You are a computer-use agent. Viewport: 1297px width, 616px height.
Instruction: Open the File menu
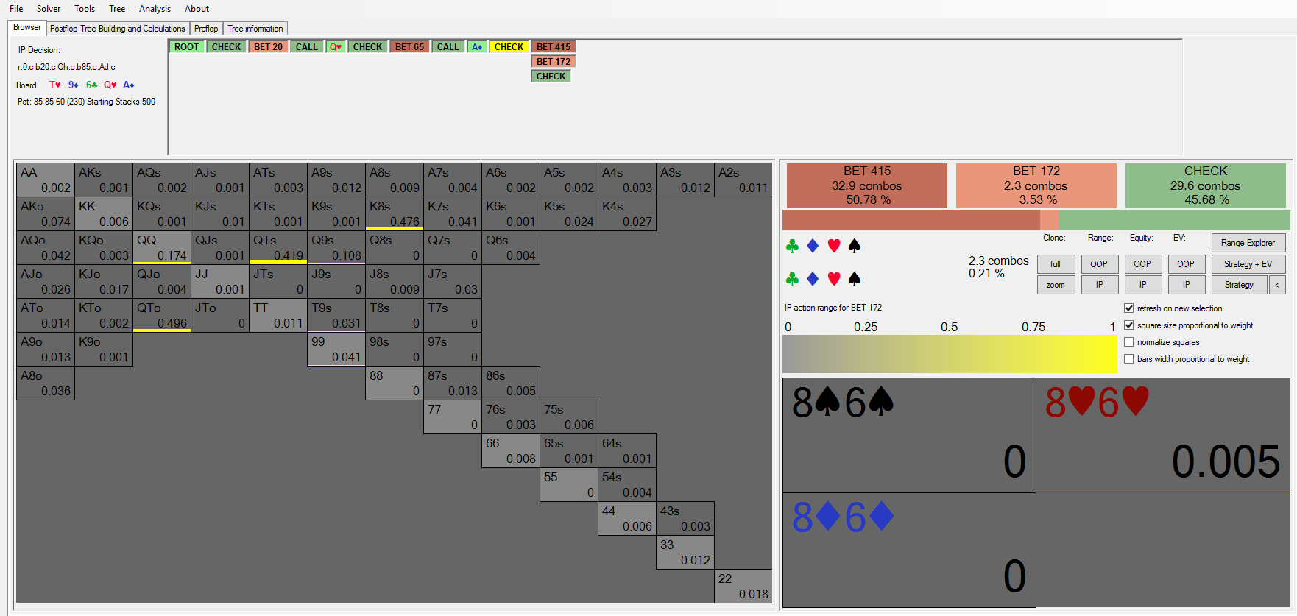16,9
